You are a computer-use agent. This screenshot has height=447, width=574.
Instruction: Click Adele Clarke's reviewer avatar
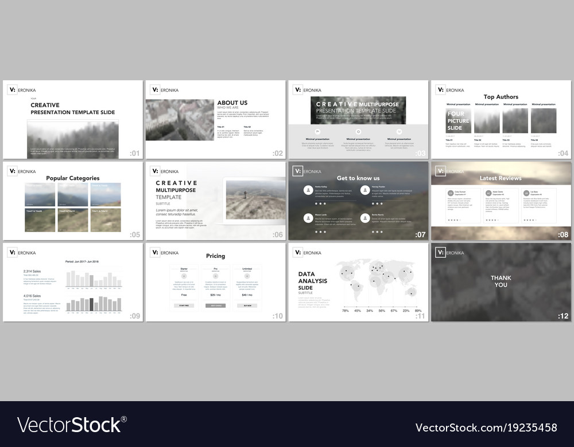tap(488, 193)
